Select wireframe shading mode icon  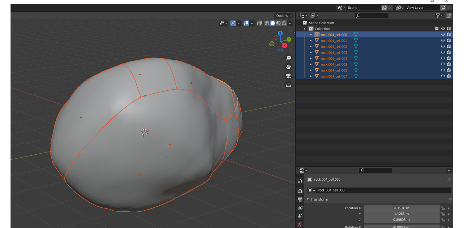pyautogui.click(x=267, y=23)
